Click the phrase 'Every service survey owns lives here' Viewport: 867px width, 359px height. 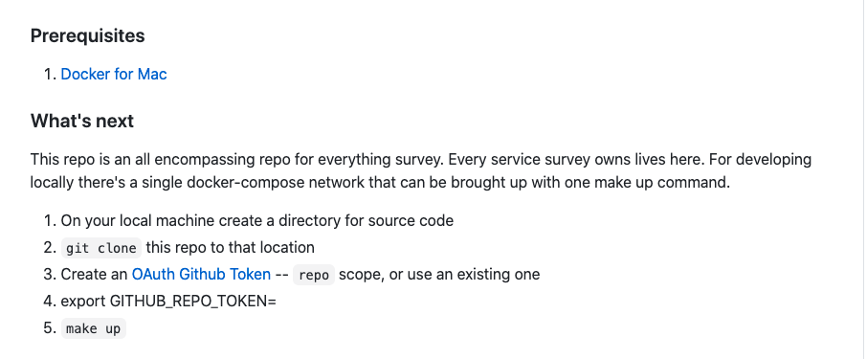[577, 160]
